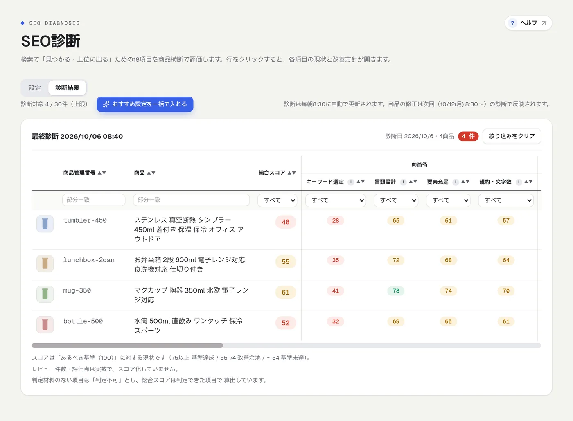Sort by 要素充足 column arrows
Viewport: 573px width, 421px height.
pyautogui.click(x=465, y=182)
